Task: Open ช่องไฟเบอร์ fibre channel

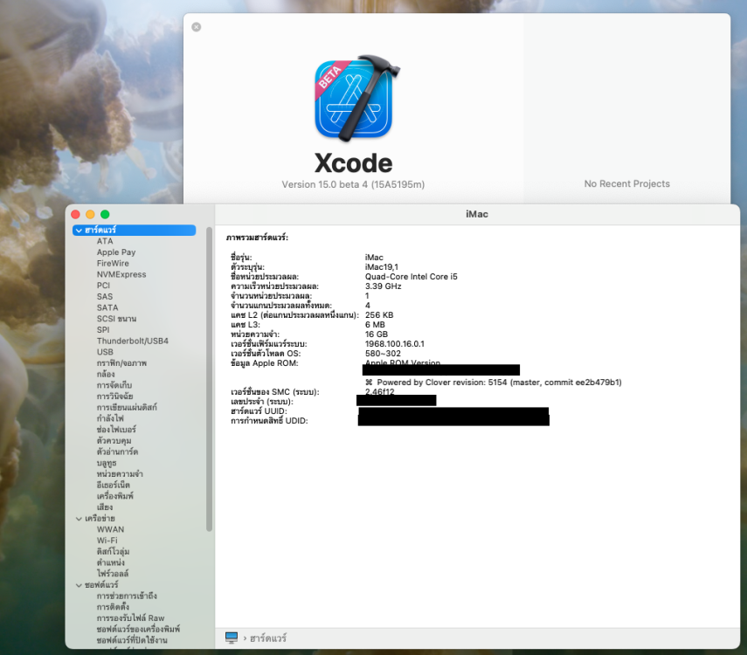Action: (116, 429)
